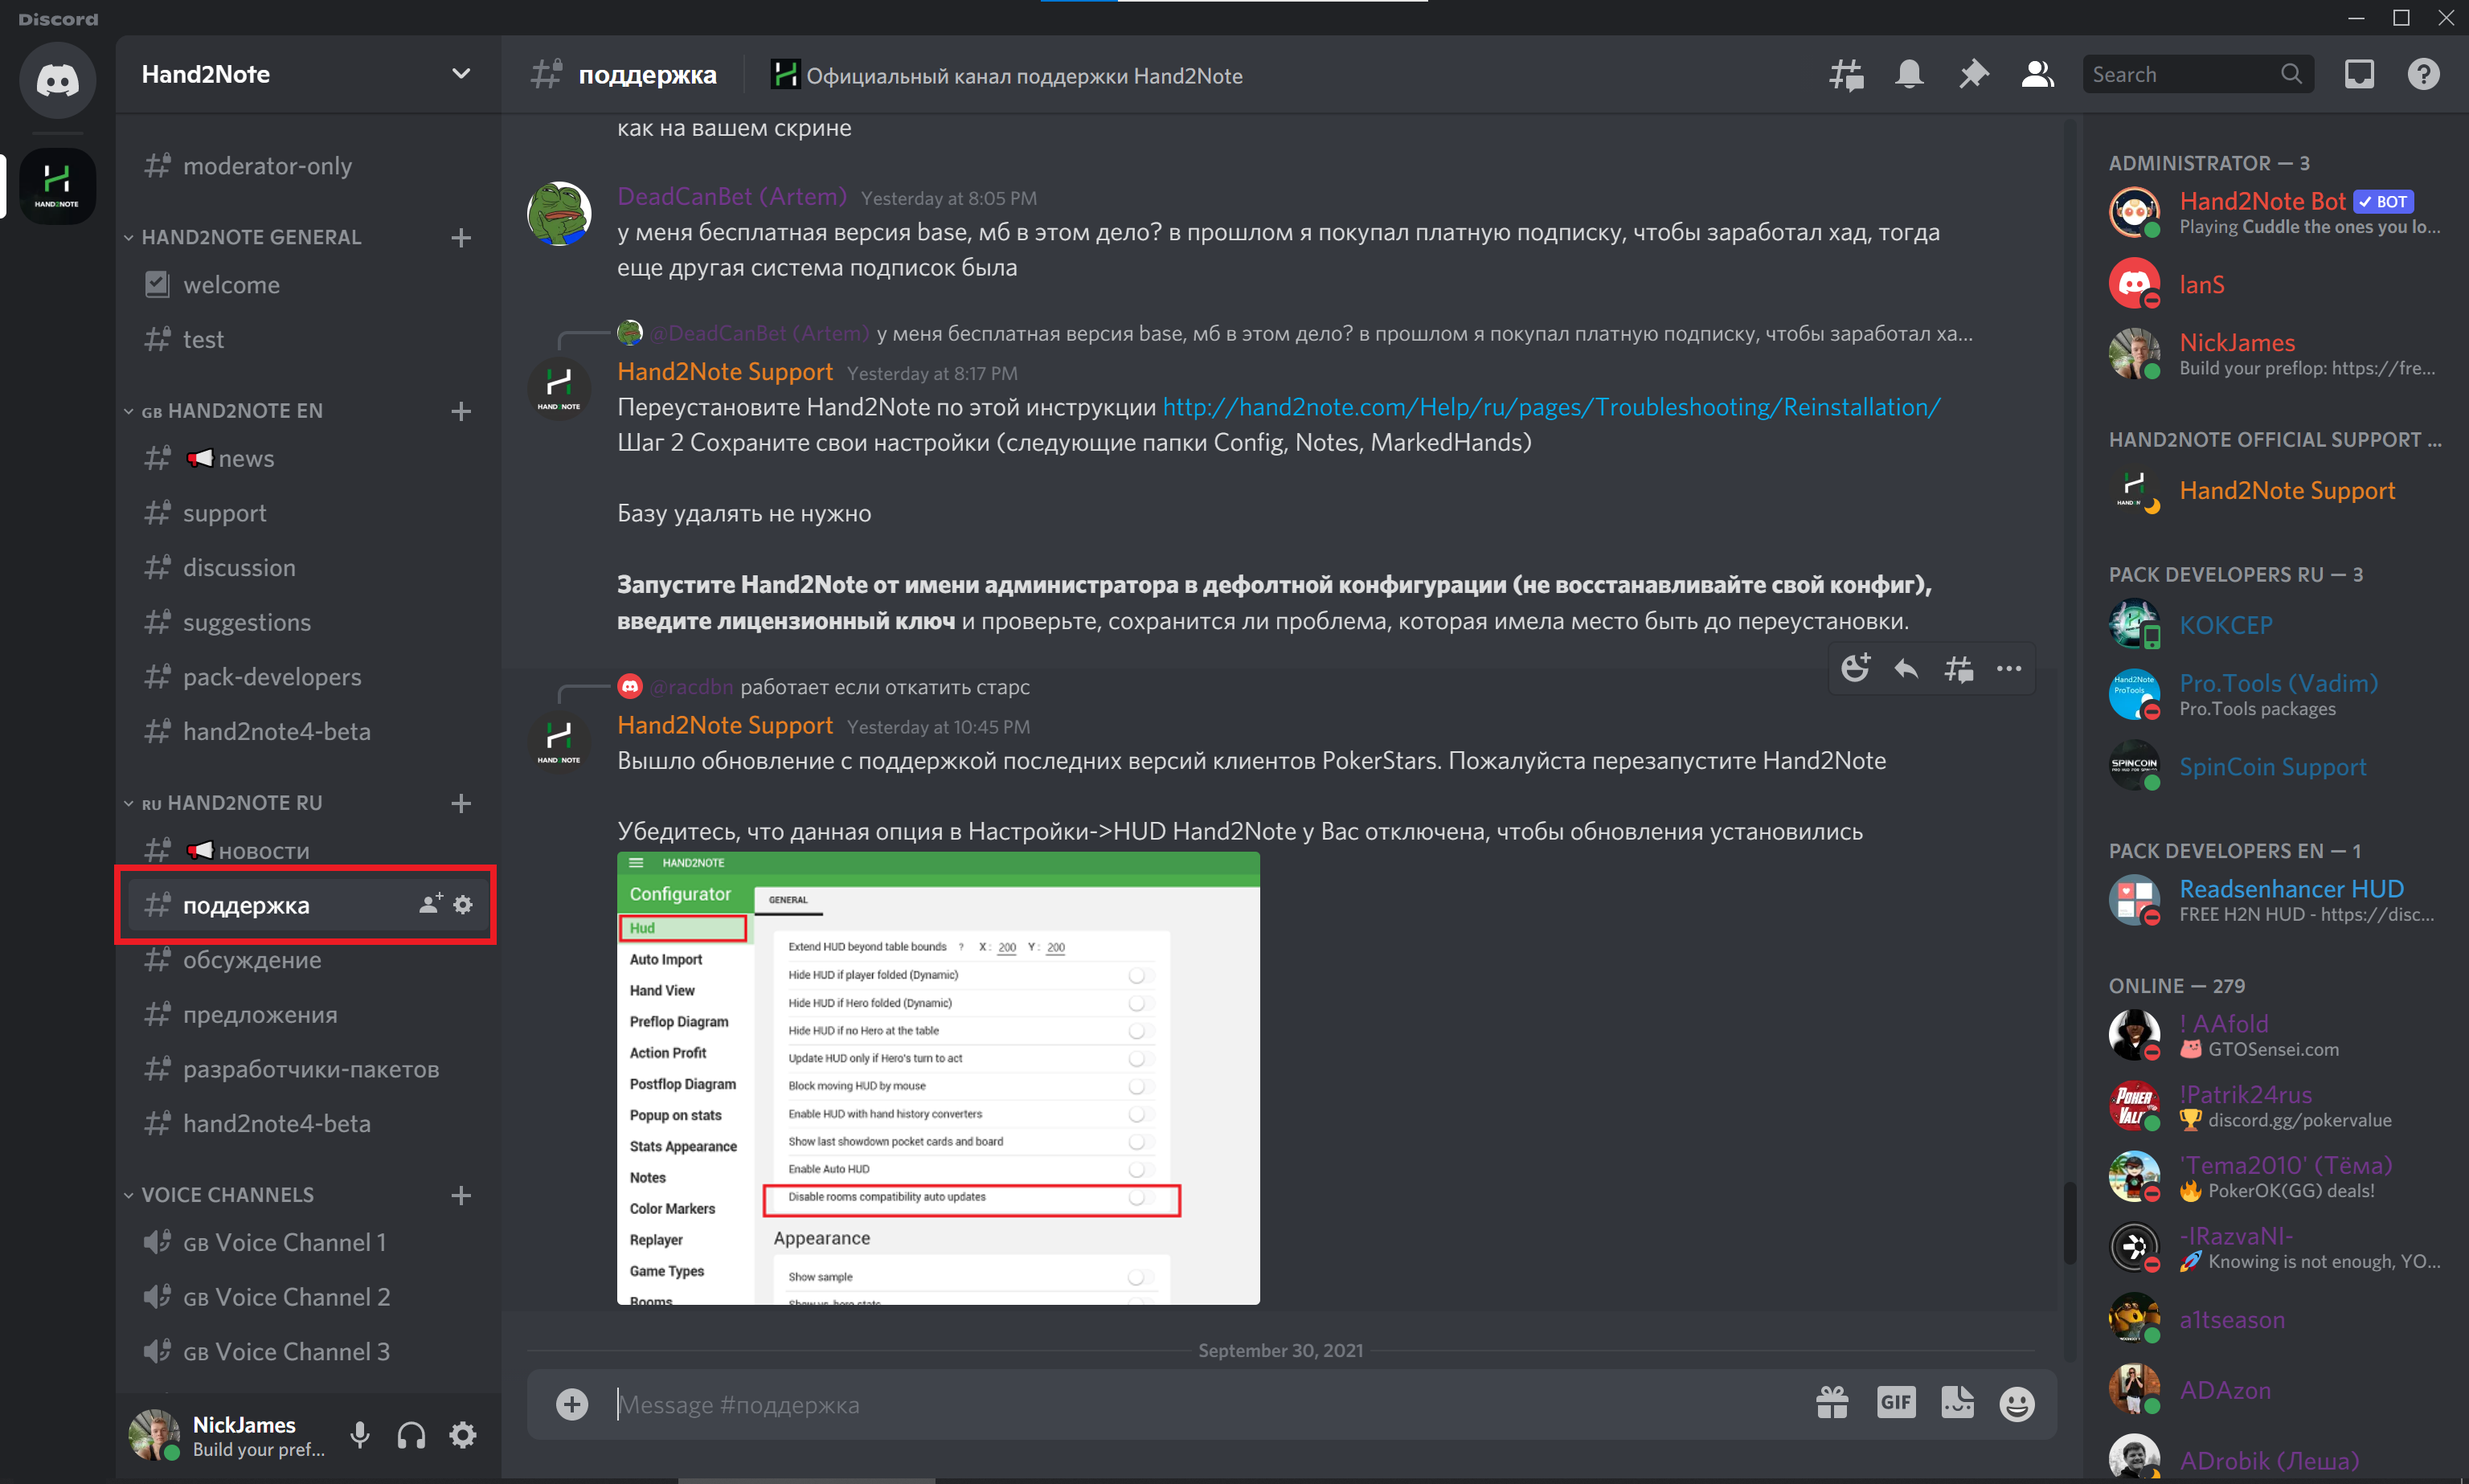This screenshot has width=2469, height=1484.
Task: Open Pro.Tools (Vadim) member profile
Action: [2275, 695]
